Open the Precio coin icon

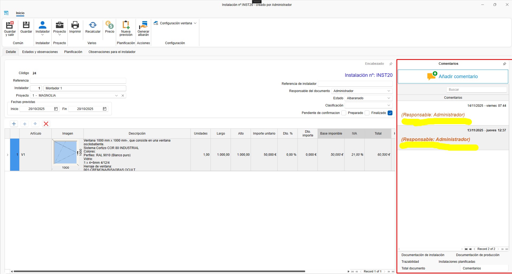[x=109, y=25]
